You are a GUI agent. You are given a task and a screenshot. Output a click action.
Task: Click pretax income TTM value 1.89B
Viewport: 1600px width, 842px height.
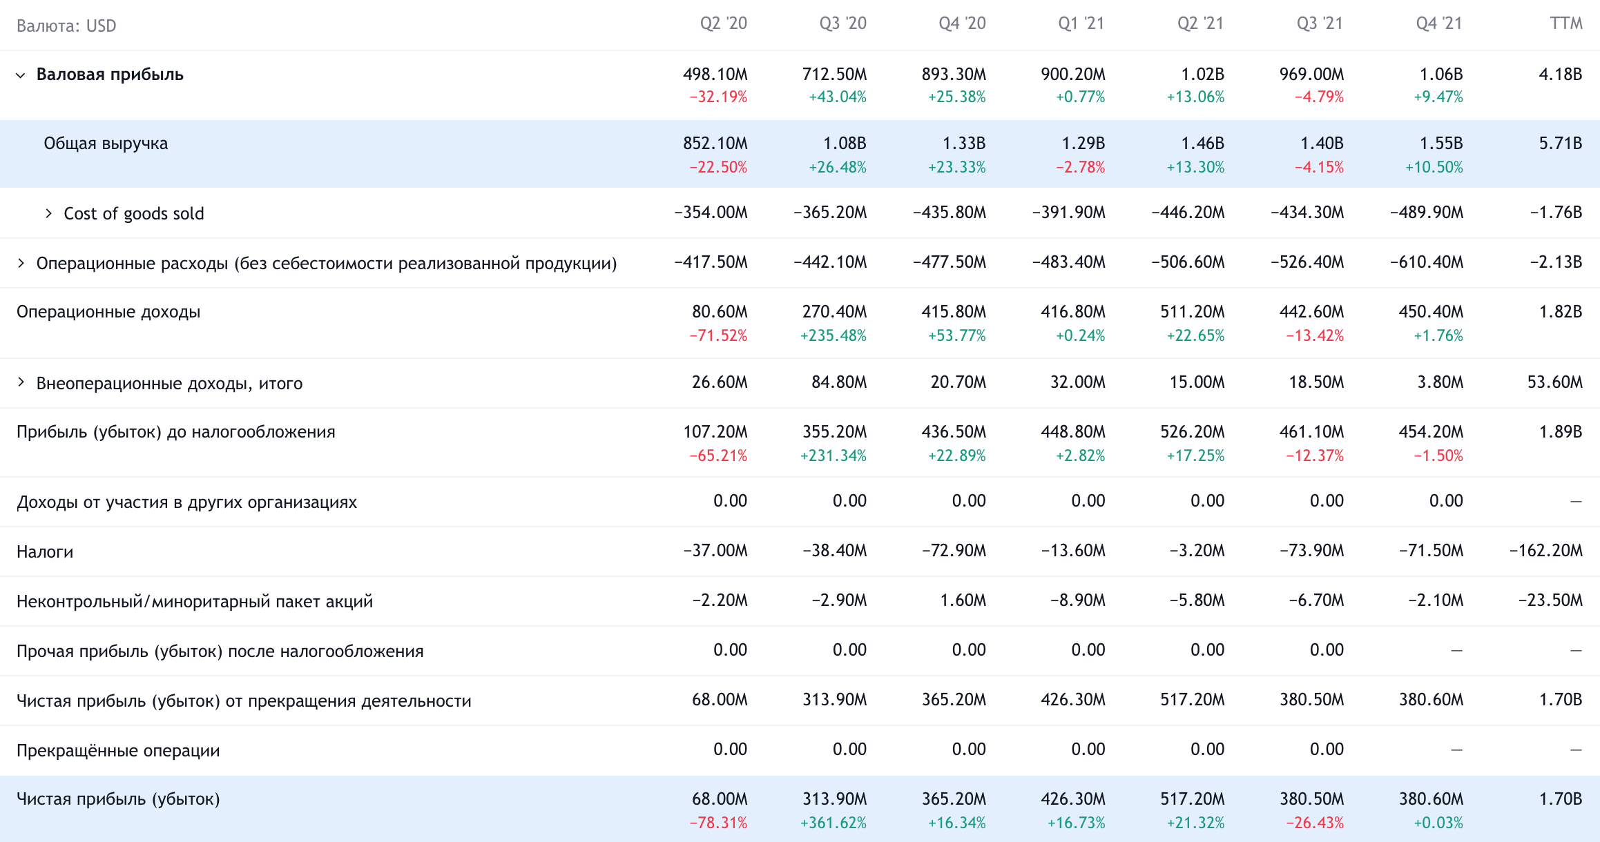click(x=1561, y=432)
